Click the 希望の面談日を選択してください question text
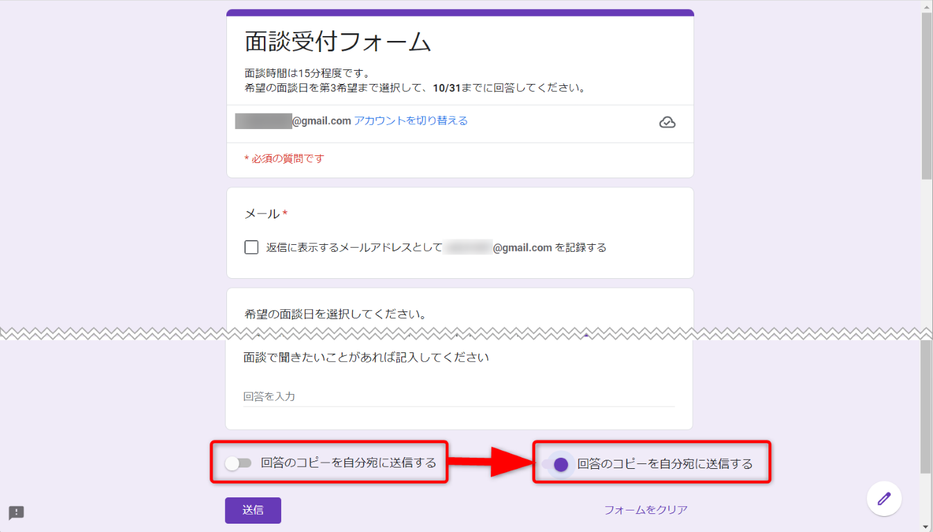 pyautogui.click(x=335, y=314)
